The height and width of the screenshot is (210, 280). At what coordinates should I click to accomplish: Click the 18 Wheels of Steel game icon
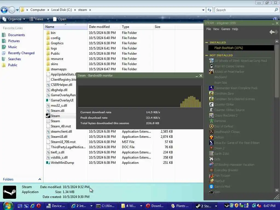click(x=211, y=61)
